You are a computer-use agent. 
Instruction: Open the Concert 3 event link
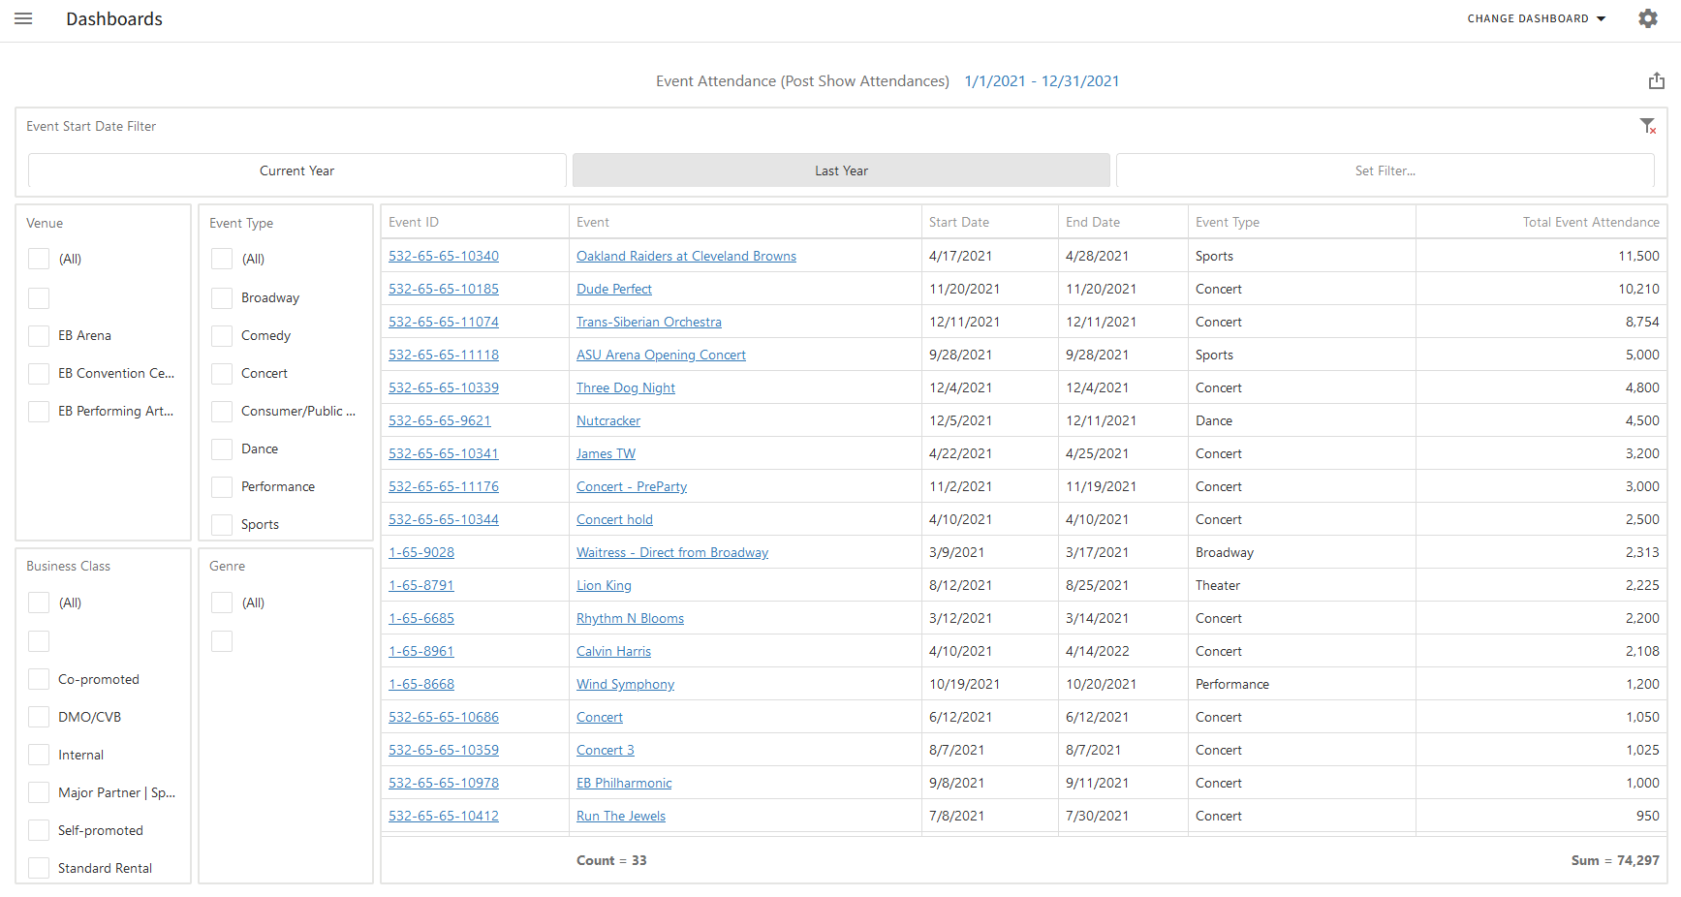coord(606,750)
